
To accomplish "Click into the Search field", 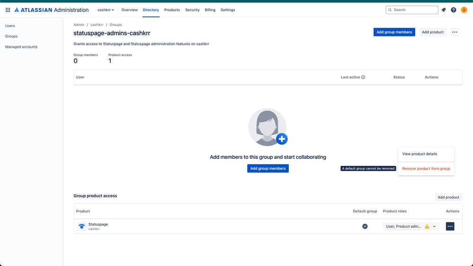I will (412, 10).
